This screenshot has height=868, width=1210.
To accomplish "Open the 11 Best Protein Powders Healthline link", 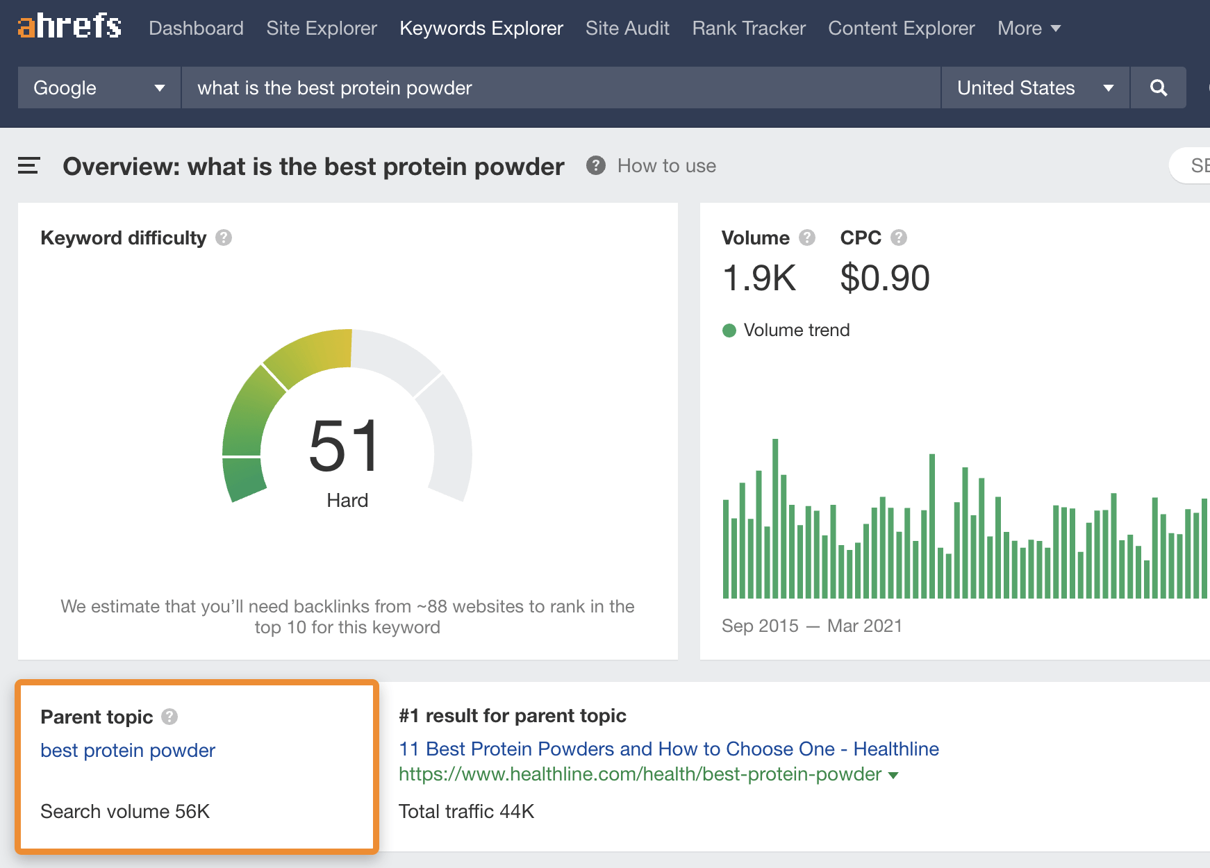I will point(668,749).
